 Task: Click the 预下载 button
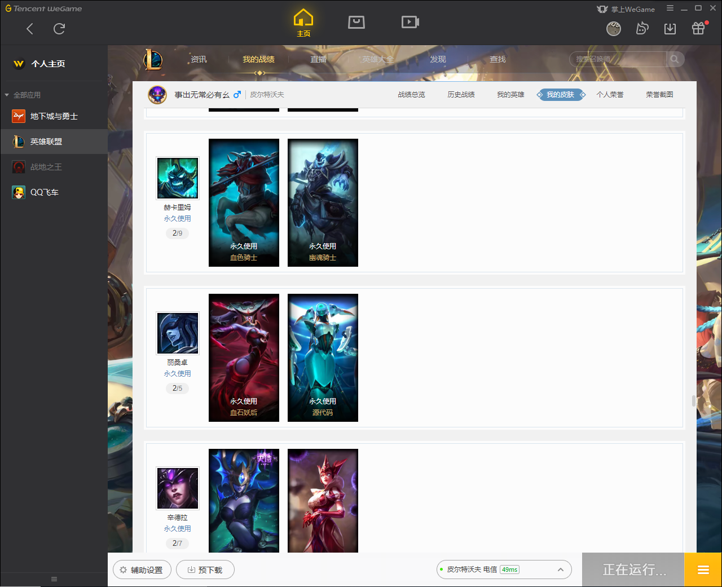tap(205, 570)
